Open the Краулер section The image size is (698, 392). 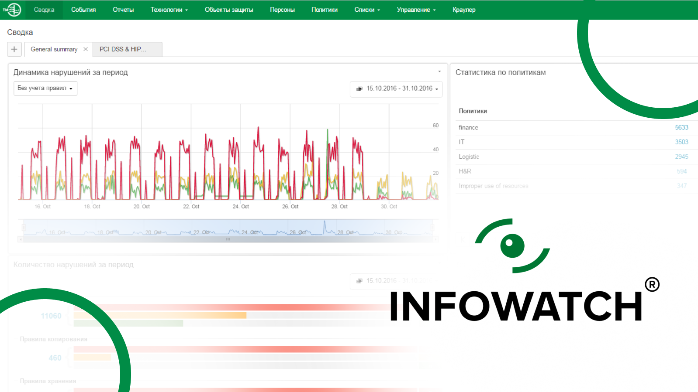click(464, 10)
